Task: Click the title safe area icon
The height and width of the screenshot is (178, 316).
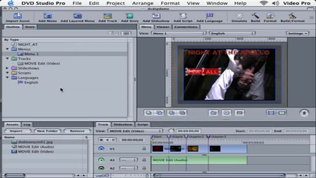Action: pos(282,113)
